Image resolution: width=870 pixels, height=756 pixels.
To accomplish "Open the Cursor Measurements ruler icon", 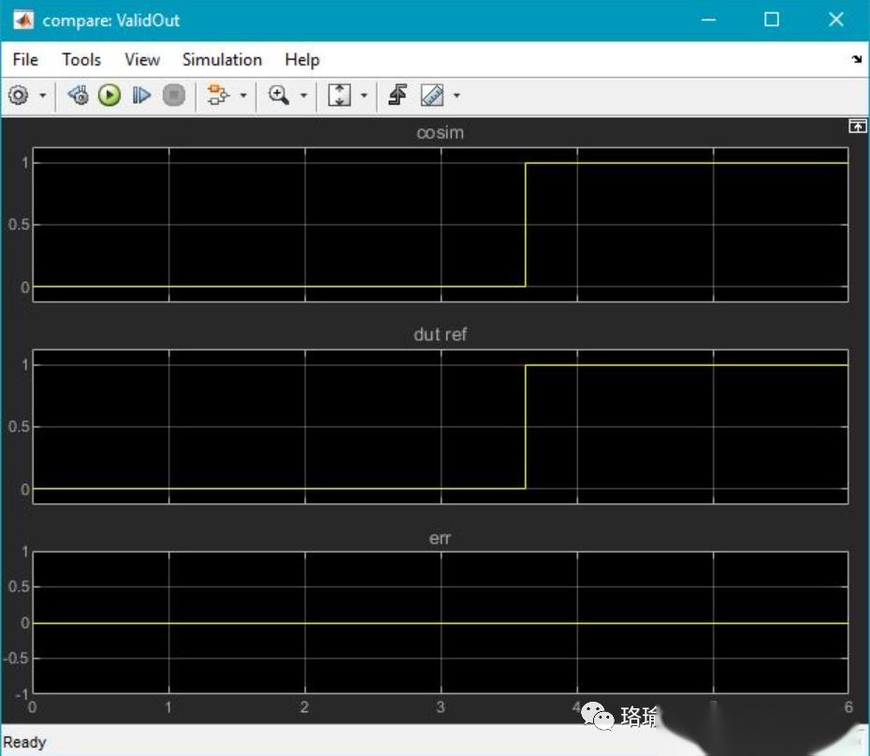I will (429, 94).
